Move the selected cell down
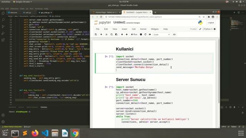The height and width of the screenshot is (138, 246). [126, 34]
